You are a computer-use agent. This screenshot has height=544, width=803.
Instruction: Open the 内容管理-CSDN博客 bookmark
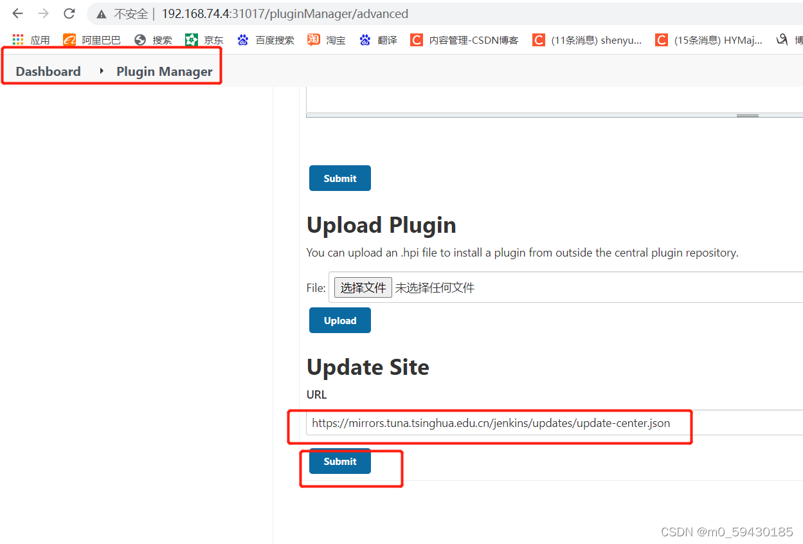(x=464, y=40)
